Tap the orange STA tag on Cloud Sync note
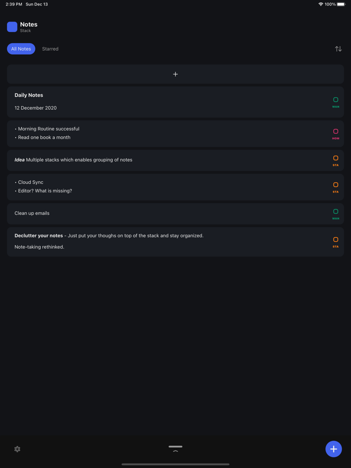This screenshot has width=351, height=468. coord(335,187)
